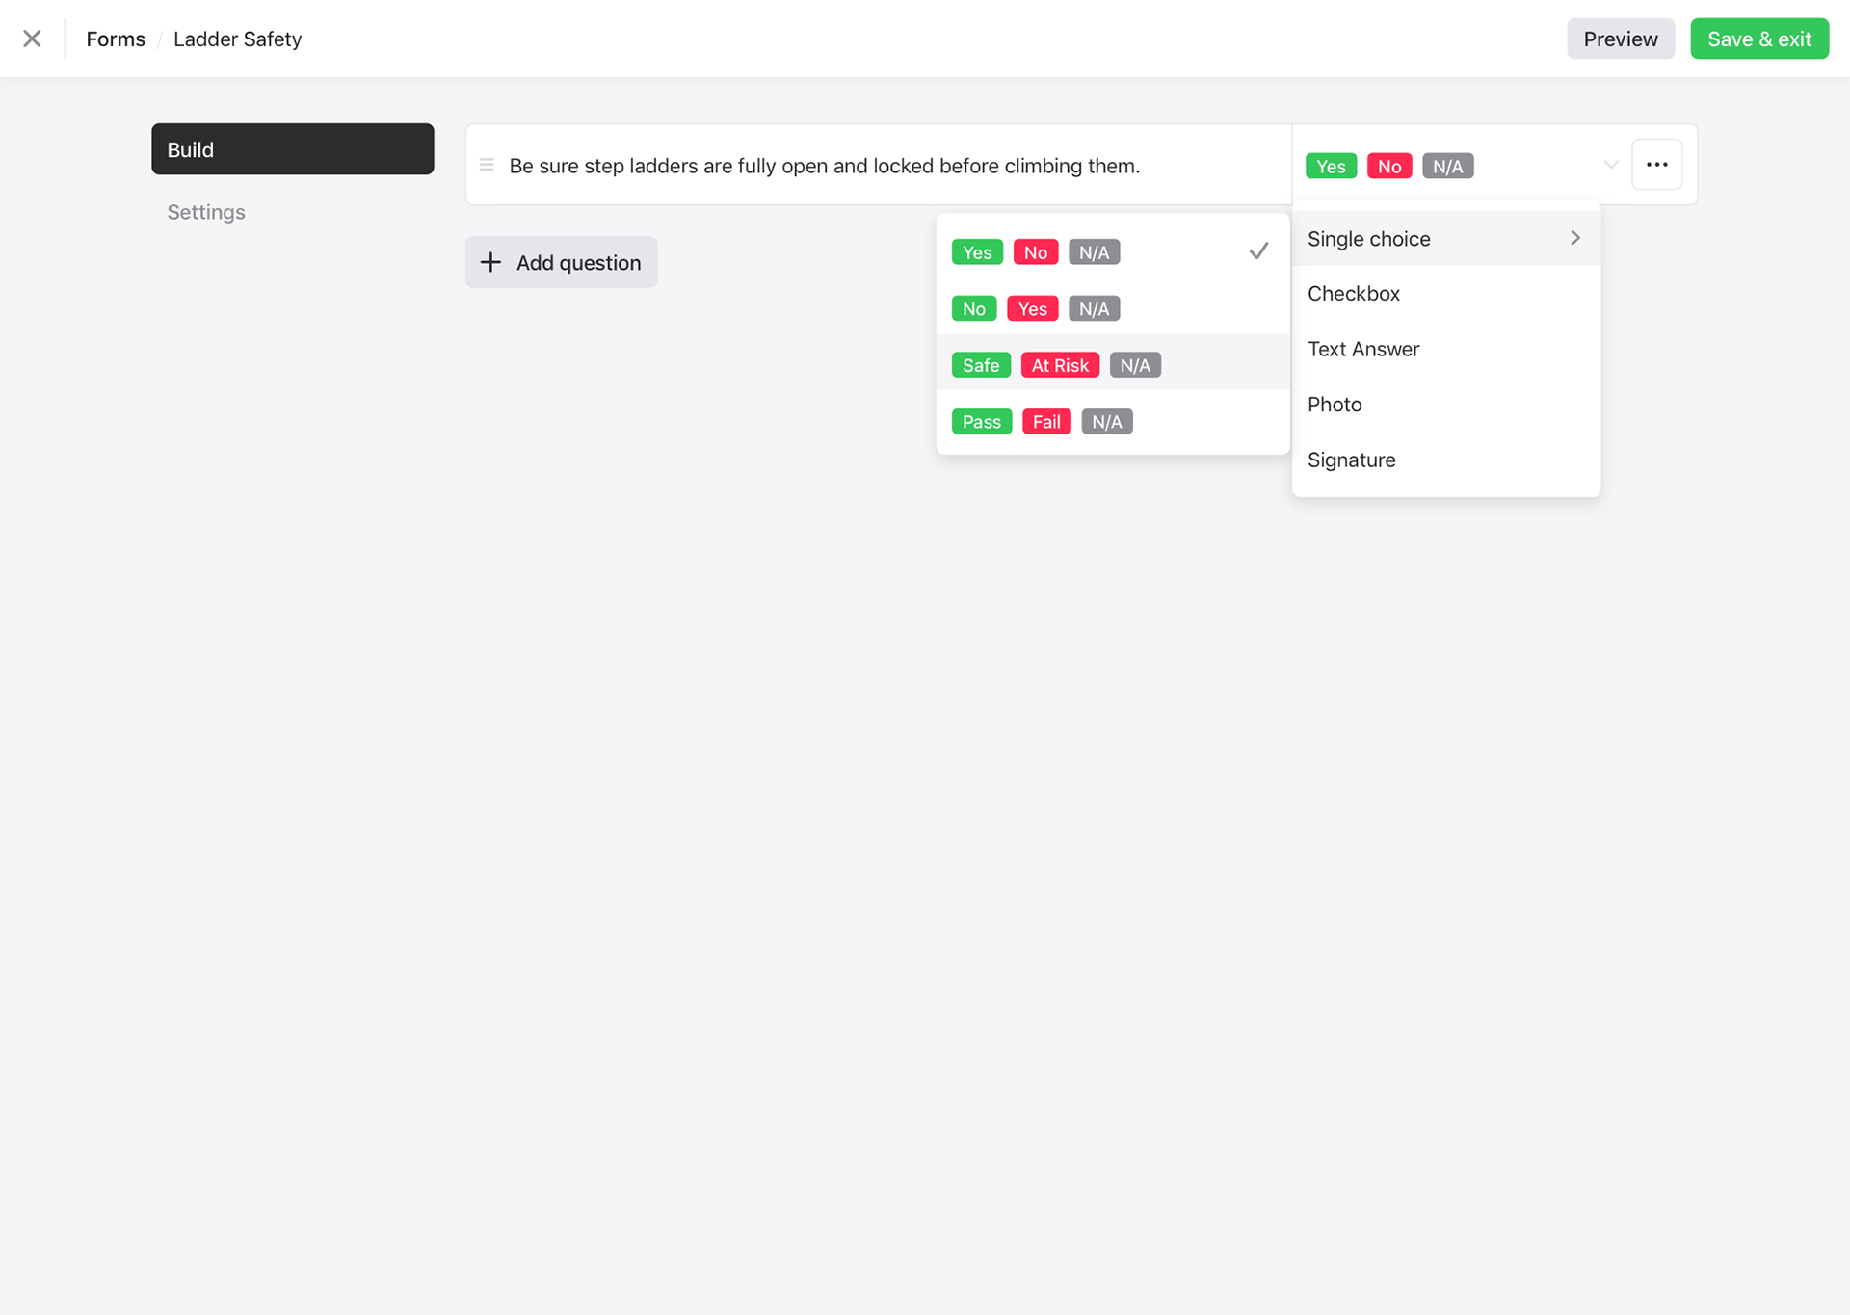Click the N/A badge in the question header
Screen dimensions: 1850x1315
pyautogui.click(x=1447, y=165)
